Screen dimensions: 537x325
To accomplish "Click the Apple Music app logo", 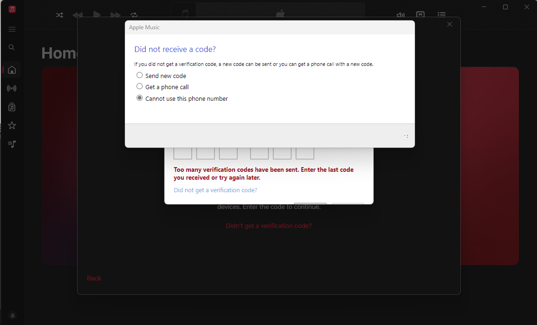I will pos(12,9).
